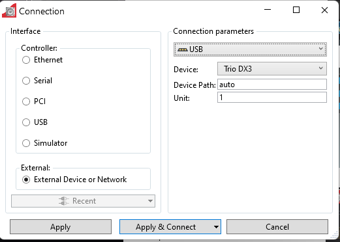340x242 pixels.
Task: Minimize the Connection window
Action: [x=268, y=10]
